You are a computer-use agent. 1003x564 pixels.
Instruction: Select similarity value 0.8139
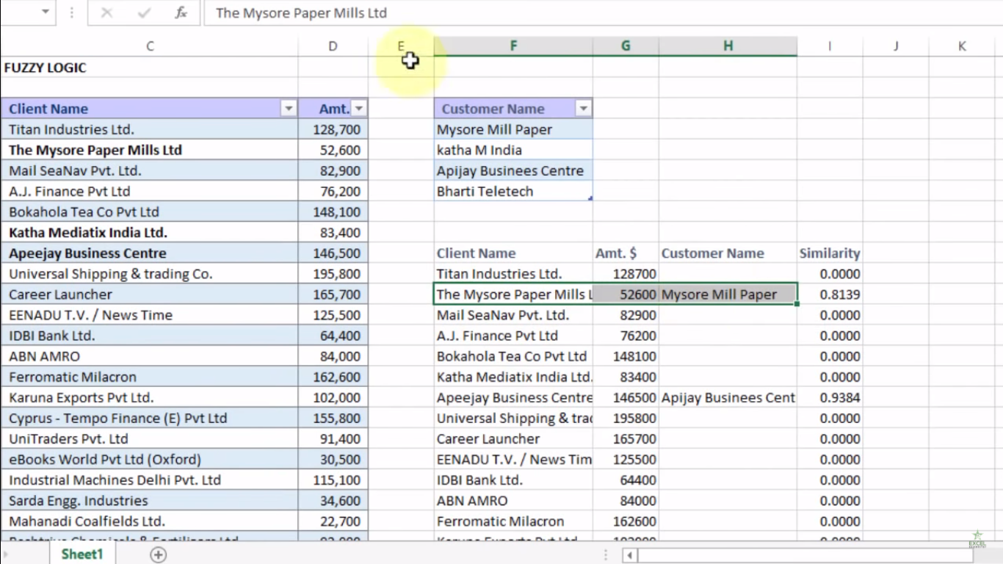tap(830, 294)
